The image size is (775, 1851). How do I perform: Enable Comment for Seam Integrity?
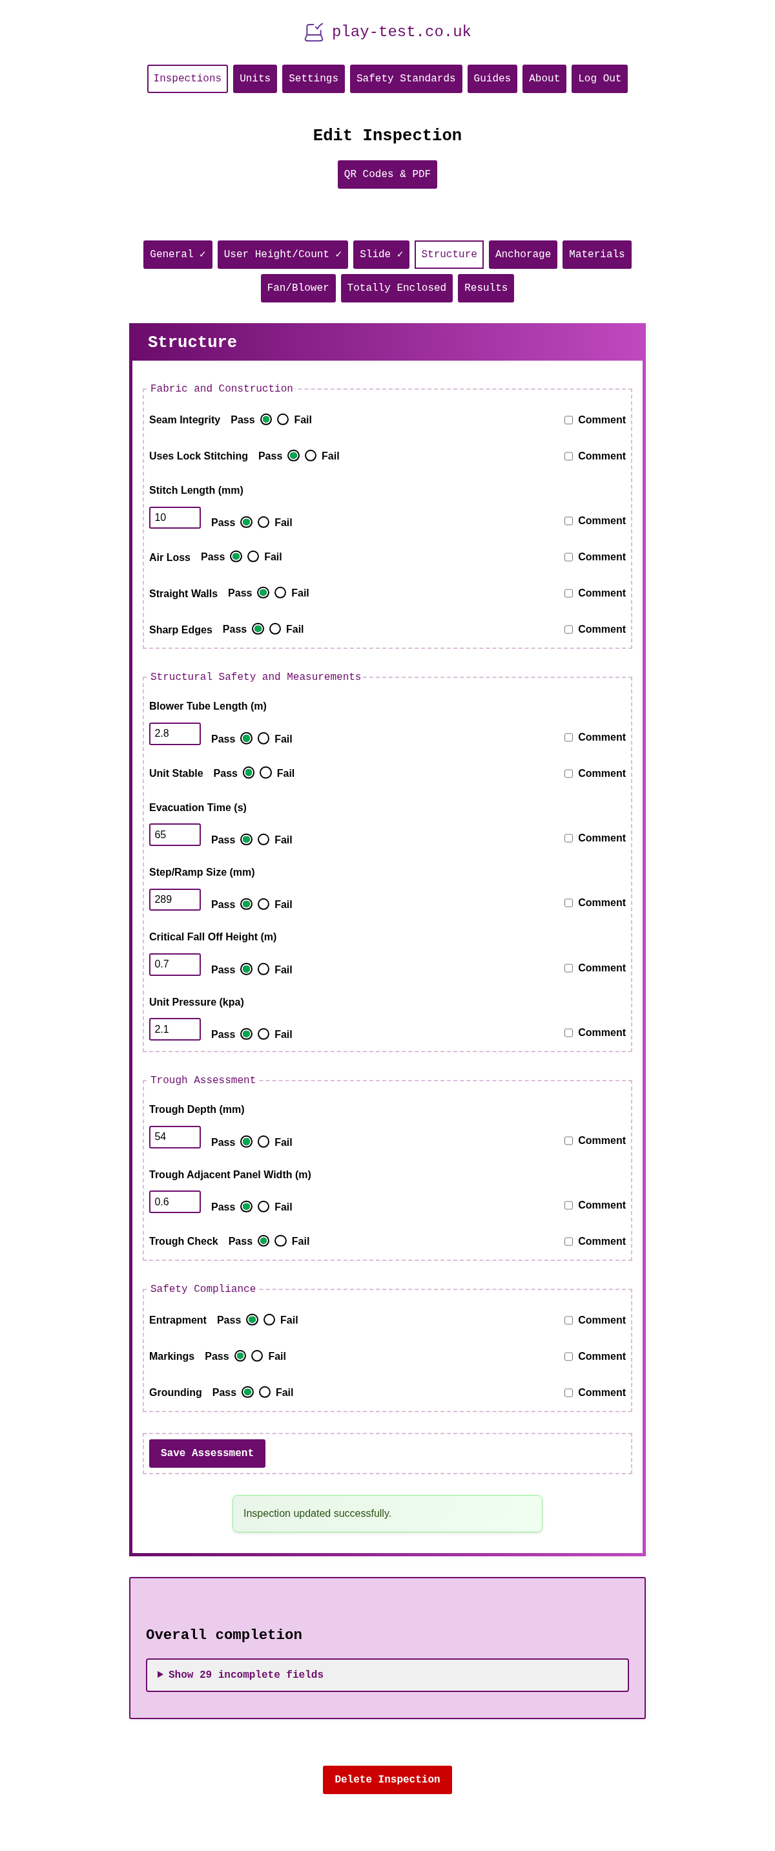click(x=568, y=419)
